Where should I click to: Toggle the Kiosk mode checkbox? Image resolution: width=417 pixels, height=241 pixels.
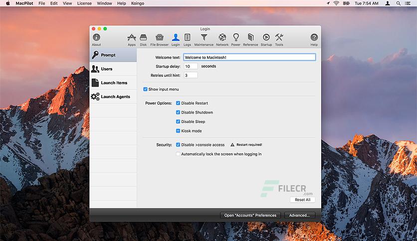click(178, 131)
